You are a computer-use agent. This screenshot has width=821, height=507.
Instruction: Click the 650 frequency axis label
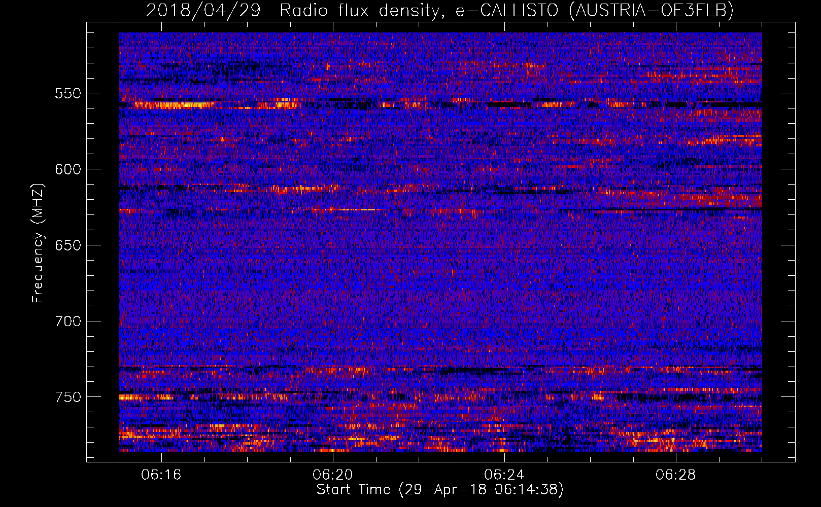pos(68,245)
